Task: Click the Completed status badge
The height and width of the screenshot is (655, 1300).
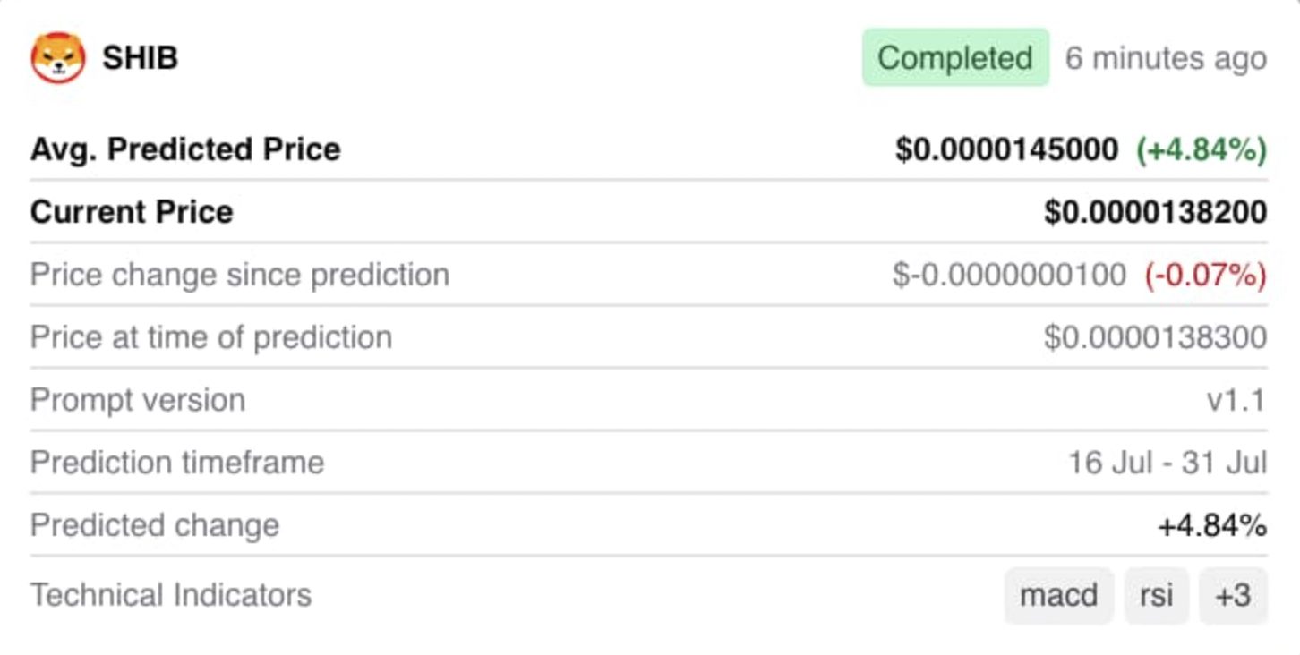Action: [x=955, y=58]
